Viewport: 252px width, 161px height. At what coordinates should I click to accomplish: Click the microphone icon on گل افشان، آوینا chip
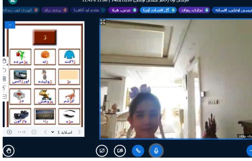(x=173, y=10)
